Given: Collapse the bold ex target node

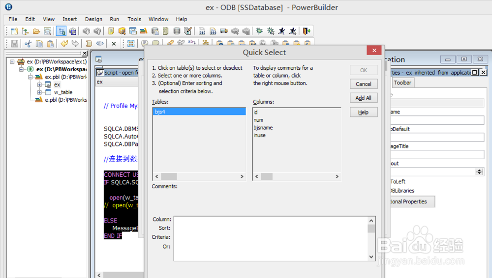Looking at the screenshot, I should tap(21, 69).
